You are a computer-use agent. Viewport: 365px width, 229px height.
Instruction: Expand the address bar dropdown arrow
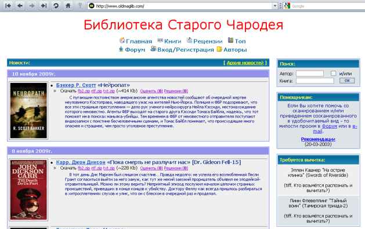click(275, 6)
